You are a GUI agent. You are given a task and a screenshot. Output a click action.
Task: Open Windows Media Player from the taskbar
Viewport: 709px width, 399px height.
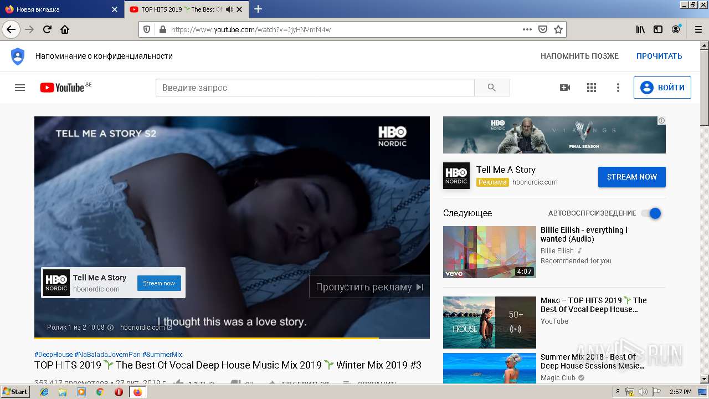click(x=81, y=392)
